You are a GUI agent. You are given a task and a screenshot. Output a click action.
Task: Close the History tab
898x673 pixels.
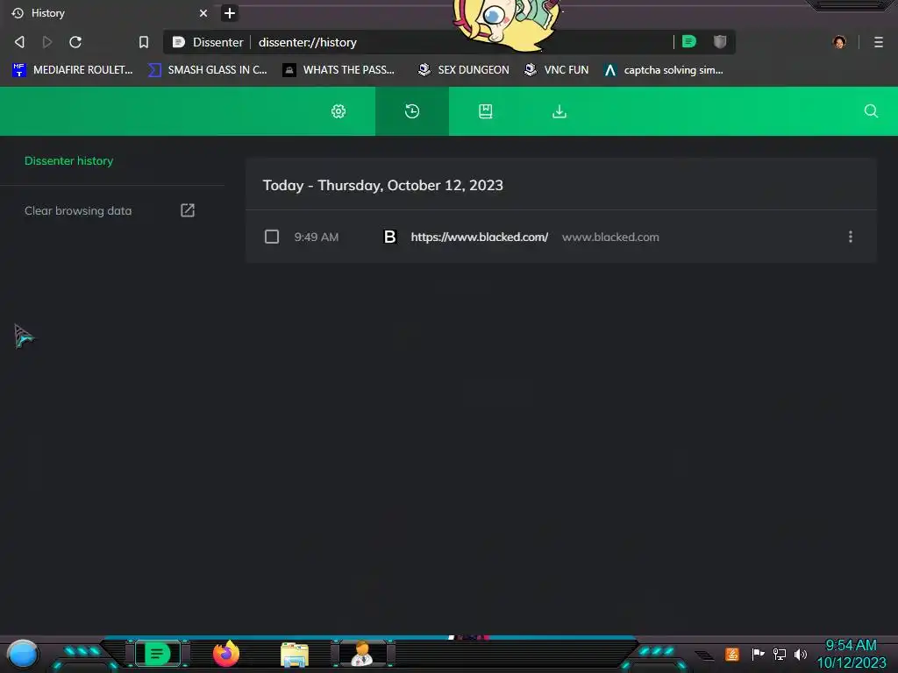(203, 13)
